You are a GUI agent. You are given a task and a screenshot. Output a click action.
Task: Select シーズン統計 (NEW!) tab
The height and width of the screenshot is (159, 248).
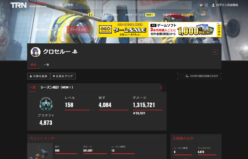(57, 87)
